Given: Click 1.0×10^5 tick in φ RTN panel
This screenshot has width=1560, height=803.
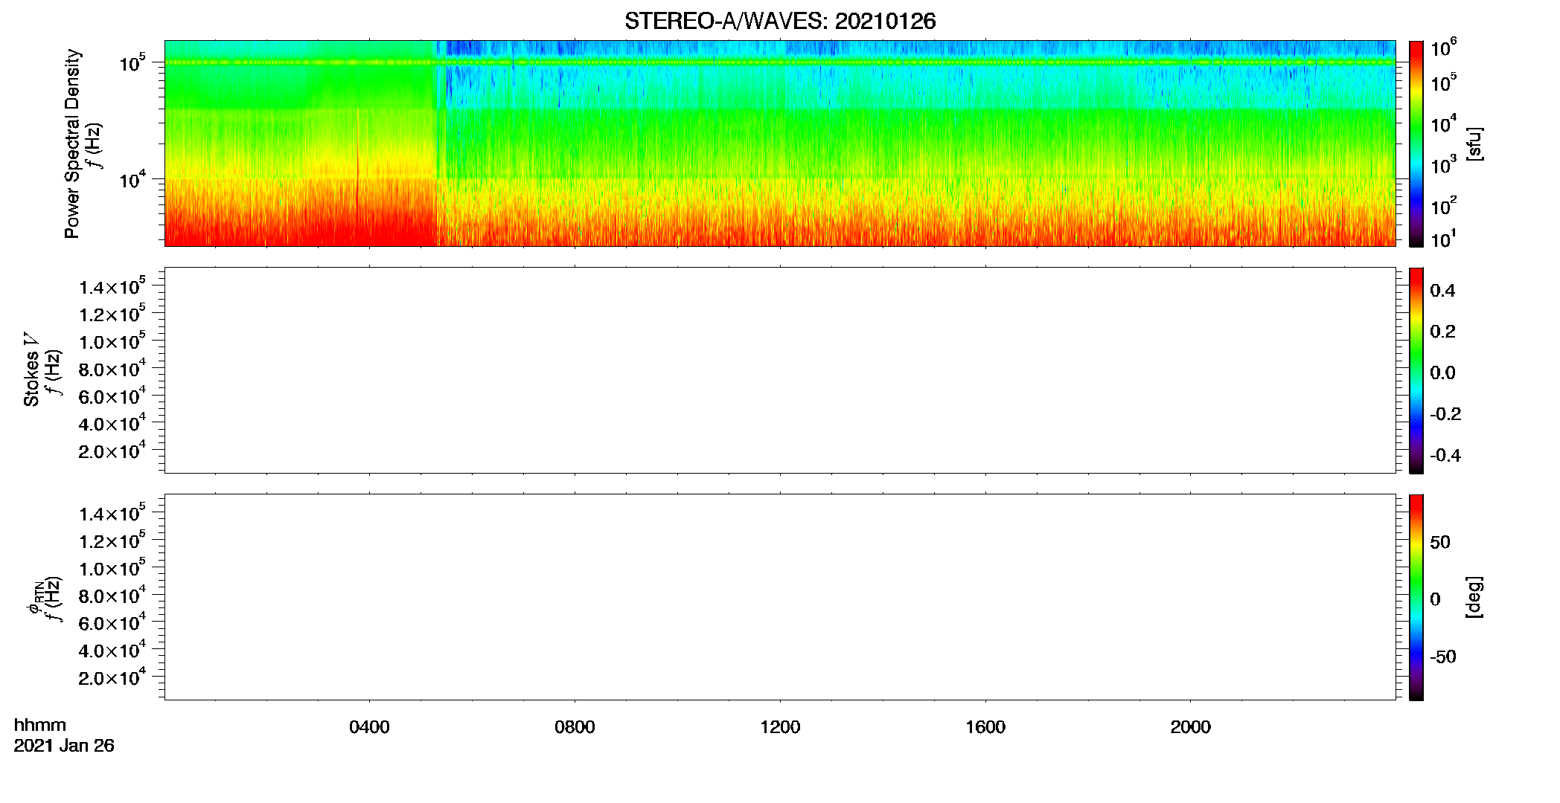Looking at the screenshot, I should coord(112,568).
